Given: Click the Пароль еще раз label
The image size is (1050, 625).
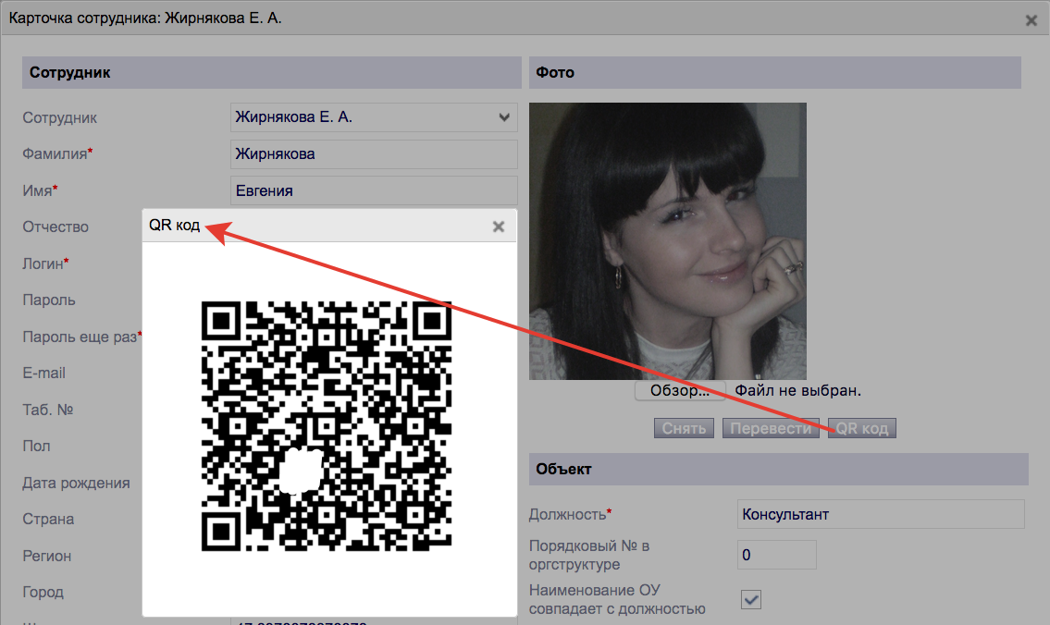Looking at the screenshot, I should point(82,337).
